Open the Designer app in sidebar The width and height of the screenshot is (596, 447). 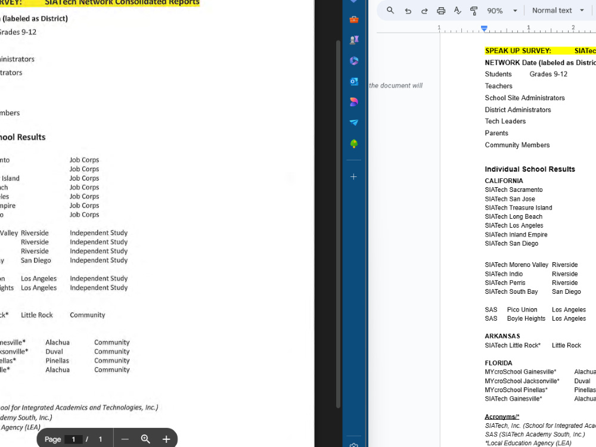[x=354, y=102]
